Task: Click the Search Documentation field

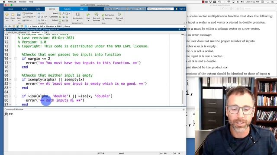Action: pos(161,9)
